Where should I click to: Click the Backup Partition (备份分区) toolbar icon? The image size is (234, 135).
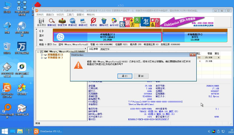[114, 22]
